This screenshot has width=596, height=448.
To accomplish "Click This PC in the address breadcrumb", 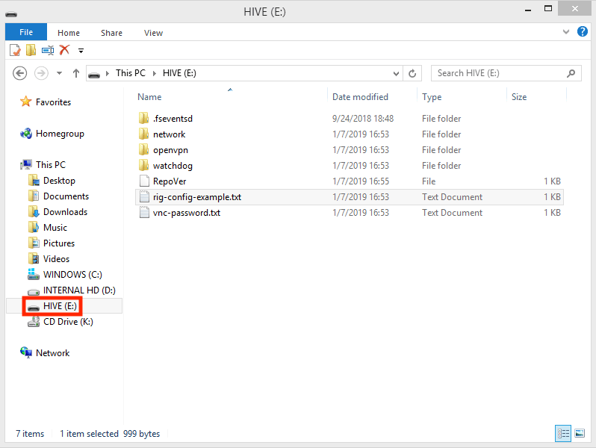I will click(x=130, y=73).
